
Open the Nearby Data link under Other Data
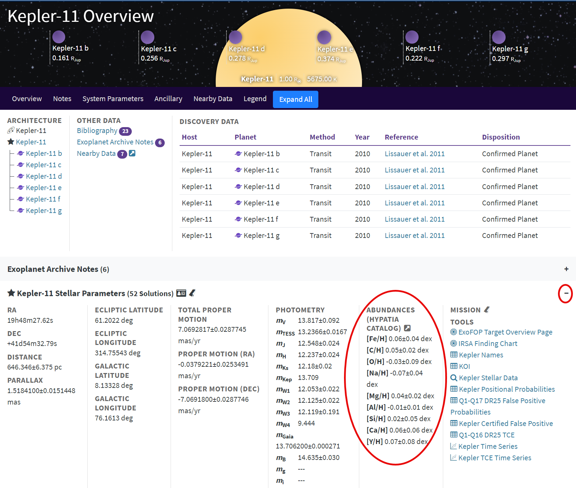96,153
